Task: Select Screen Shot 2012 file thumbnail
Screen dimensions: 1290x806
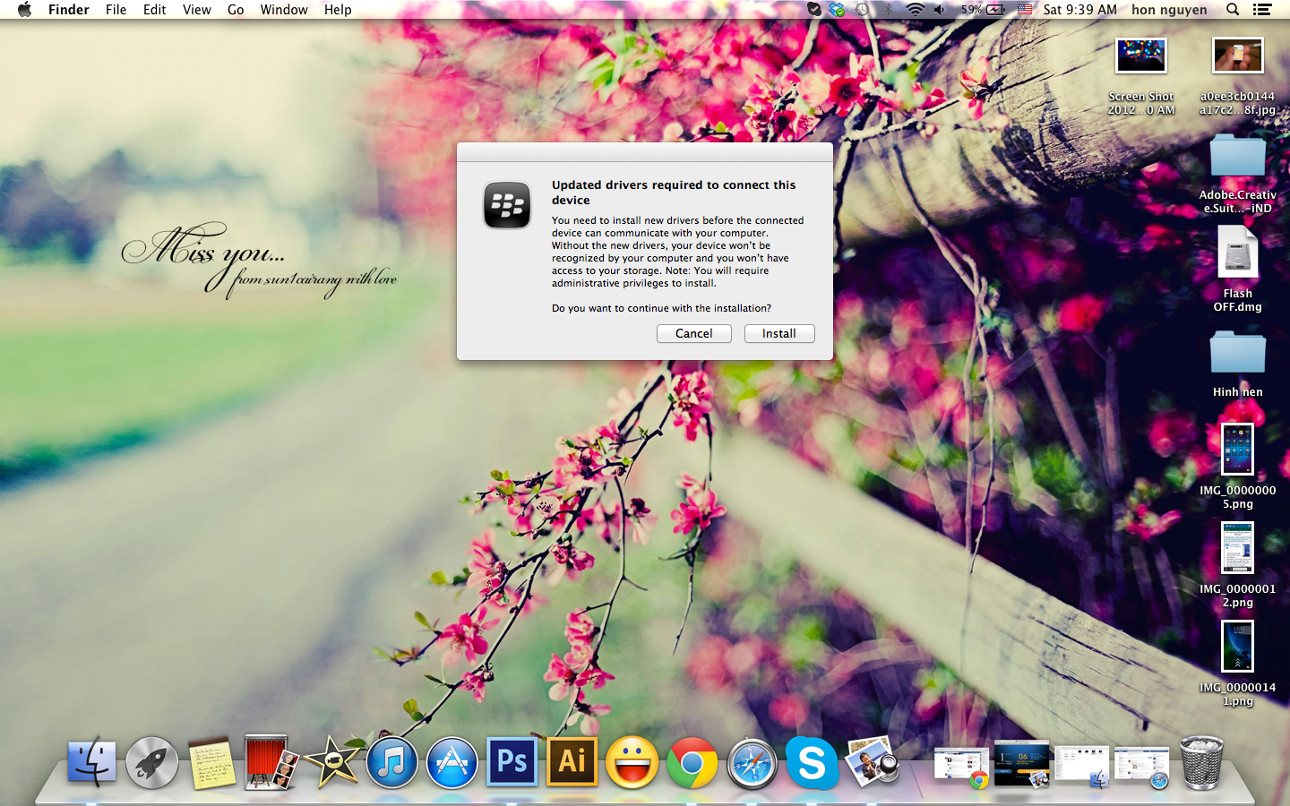Action: tap(1141, 56)
